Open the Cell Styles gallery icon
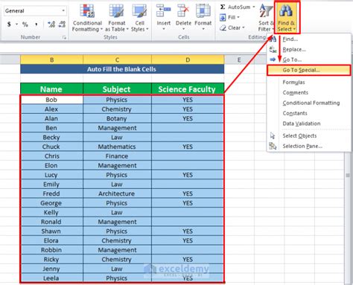This screenshot has height=285, width=353. 139,11
